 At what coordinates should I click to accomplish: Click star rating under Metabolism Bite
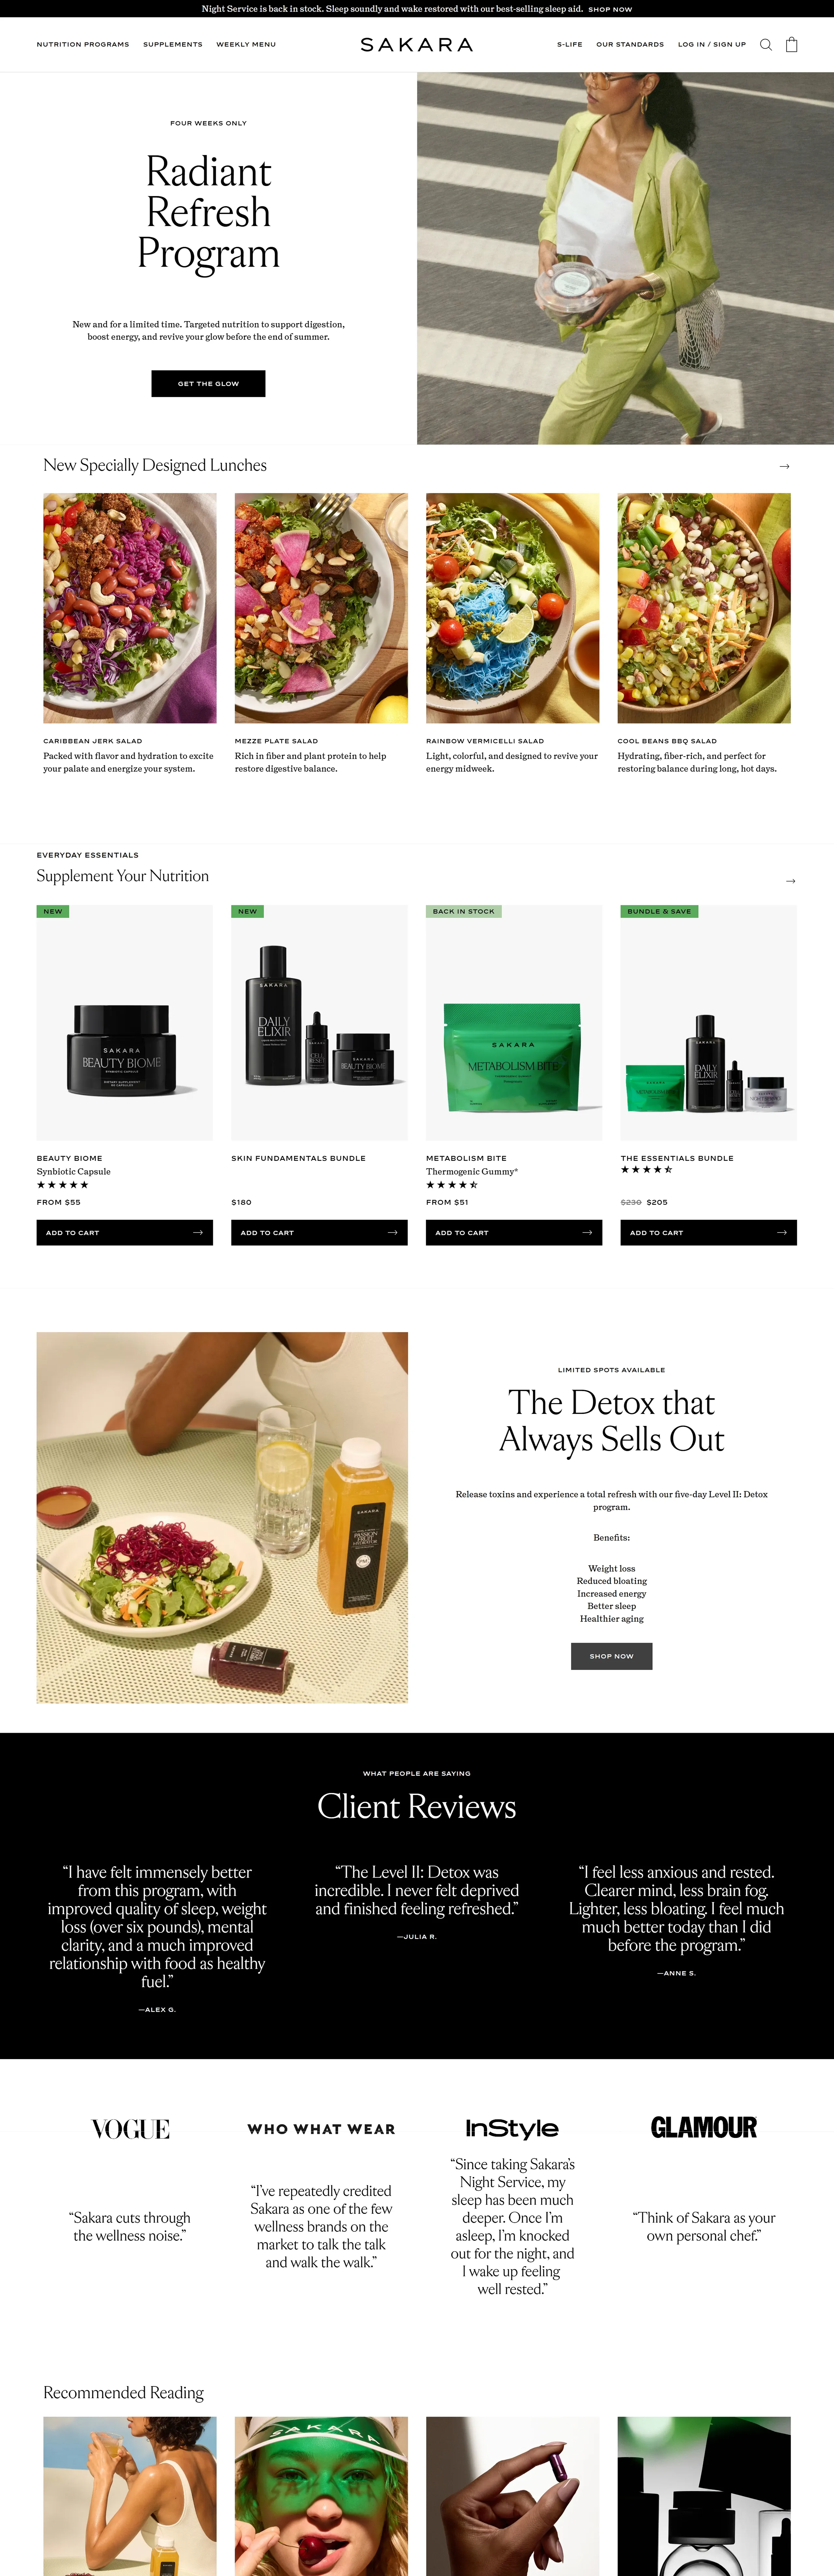click(452, 1185)
